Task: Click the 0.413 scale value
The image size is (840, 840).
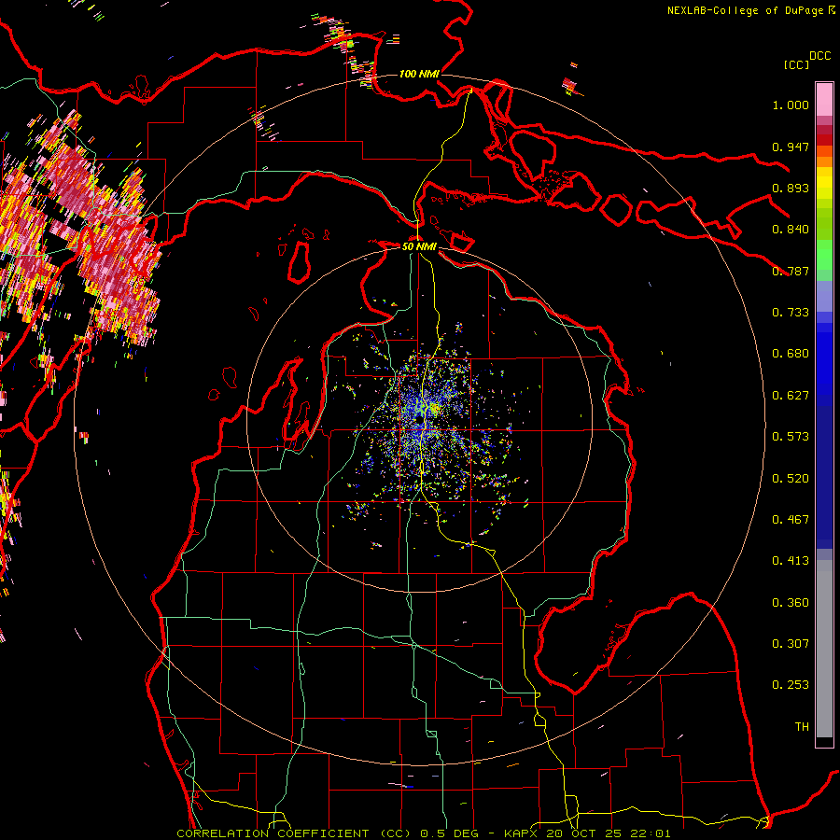Action: click(791, 561)
